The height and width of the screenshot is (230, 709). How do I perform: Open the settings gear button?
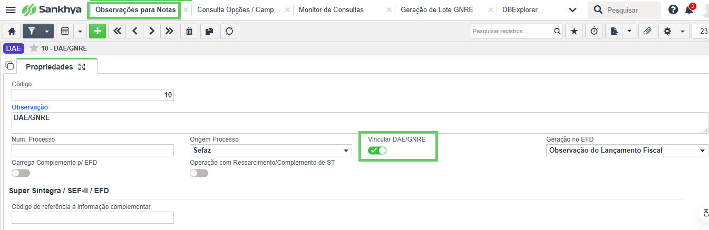(667, 31)
